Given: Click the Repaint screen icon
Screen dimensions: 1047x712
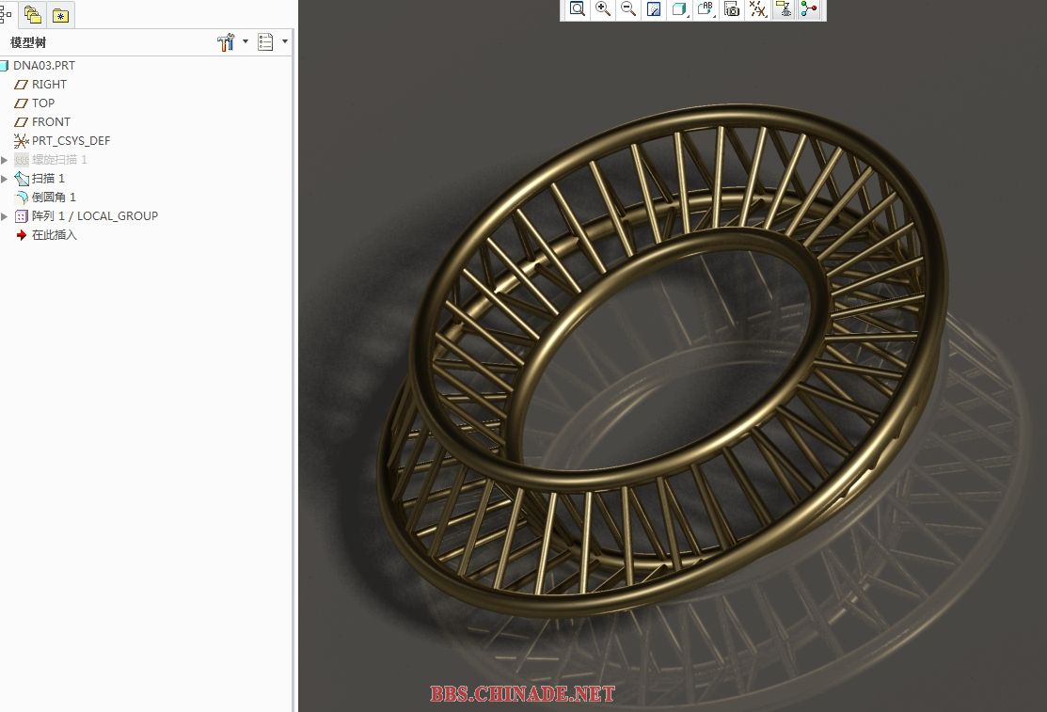Looking at the screenshot, I should tap(655, 9).
